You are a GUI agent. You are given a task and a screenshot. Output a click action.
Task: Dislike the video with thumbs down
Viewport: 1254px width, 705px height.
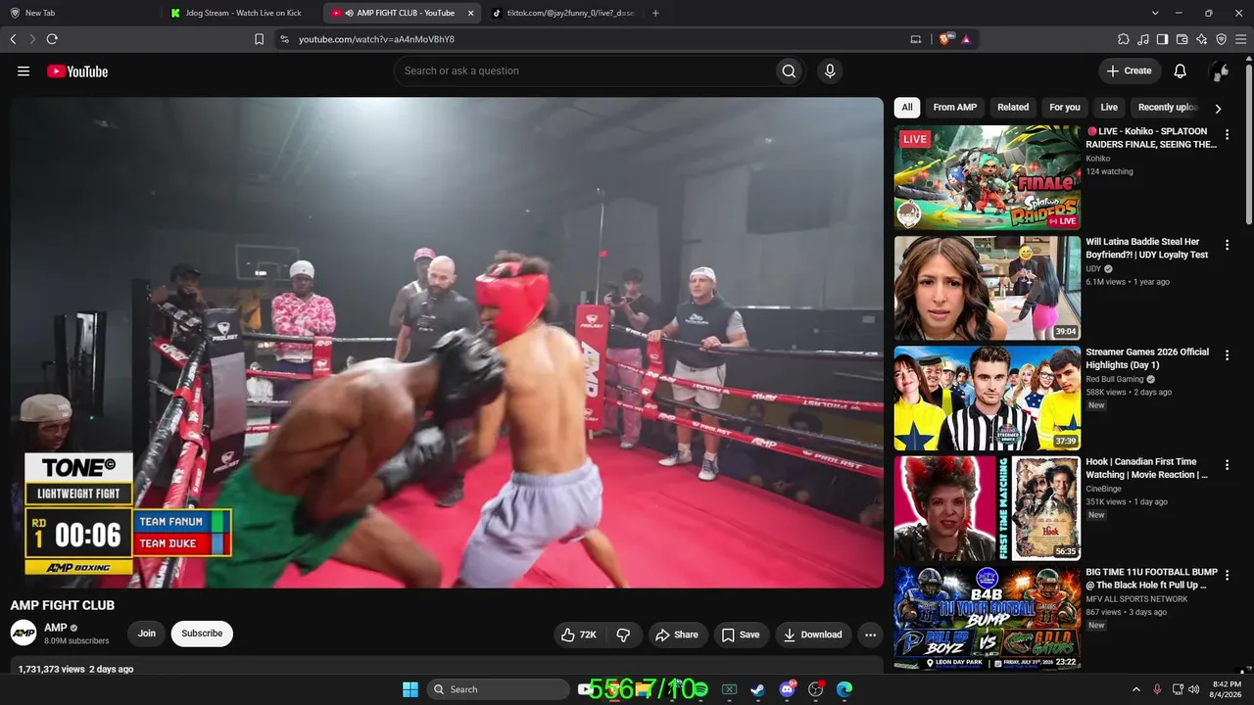coord(623,634)
